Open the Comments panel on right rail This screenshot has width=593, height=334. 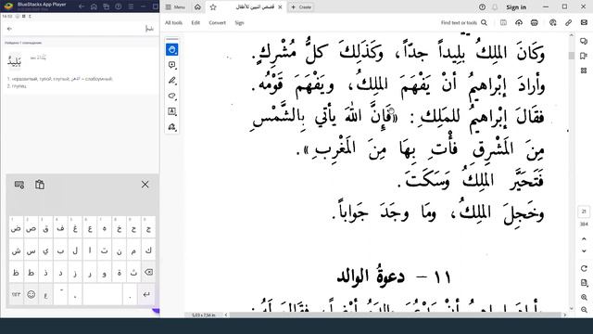tap(584, 41)
